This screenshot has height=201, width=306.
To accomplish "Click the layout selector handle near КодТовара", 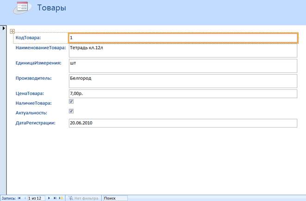I will pyautogui.click(x=12, y=31).
